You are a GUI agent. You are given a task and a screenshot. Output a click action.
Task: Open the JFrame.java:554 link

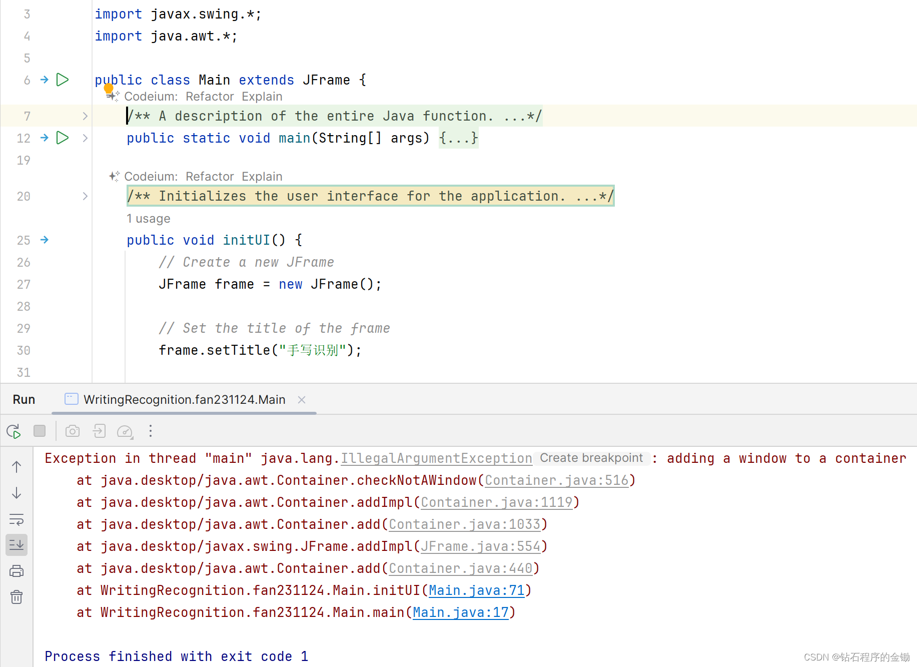(x=481, y=546)
